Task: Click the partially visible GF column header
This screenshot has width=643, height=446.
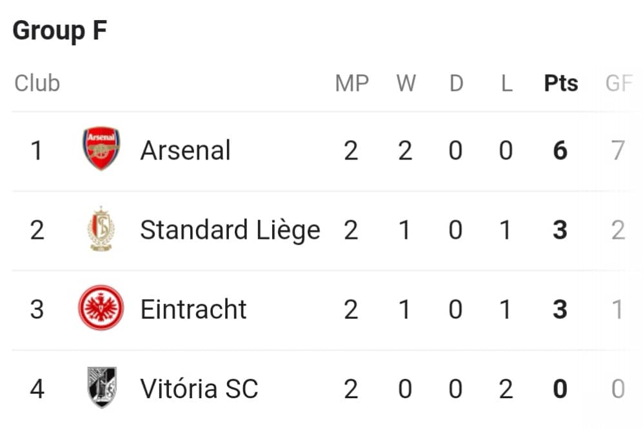Action: pos(619,83)
